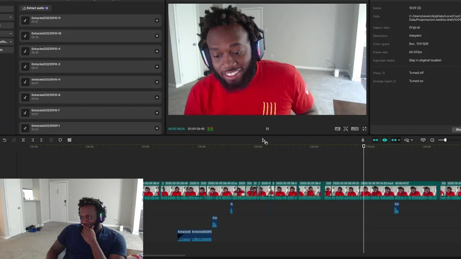Viewport: 461px width, 259px height.
Task: Select the 2025-10-09 09-16-33.mp4 clip
Action: point(399,190)
